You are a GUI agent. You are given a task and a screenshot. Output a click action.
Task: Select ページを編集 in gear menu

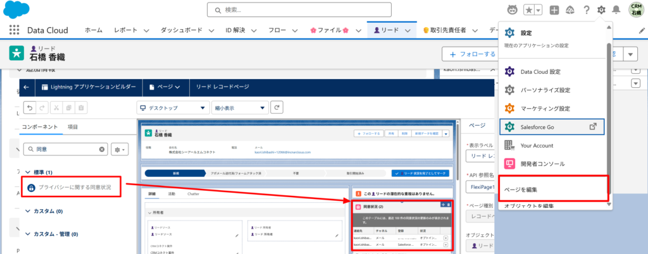[553, 190]
